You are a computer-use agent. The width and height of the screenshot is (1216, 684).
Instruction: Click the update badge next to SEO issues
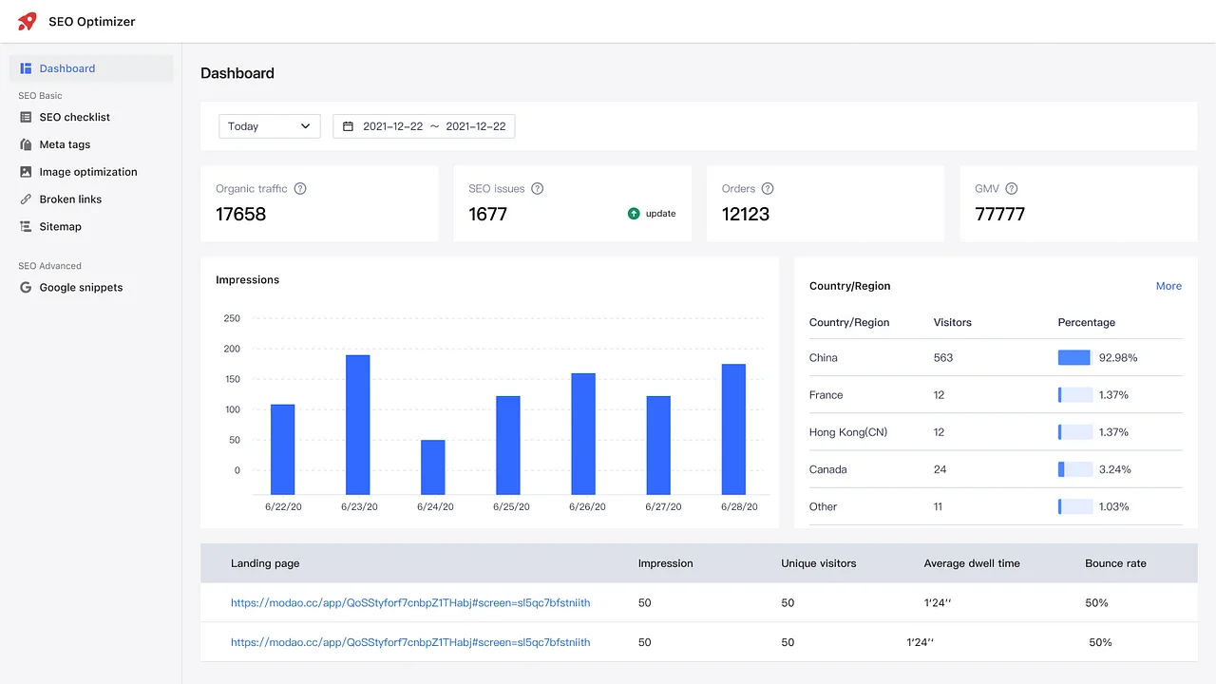(651, 214)
